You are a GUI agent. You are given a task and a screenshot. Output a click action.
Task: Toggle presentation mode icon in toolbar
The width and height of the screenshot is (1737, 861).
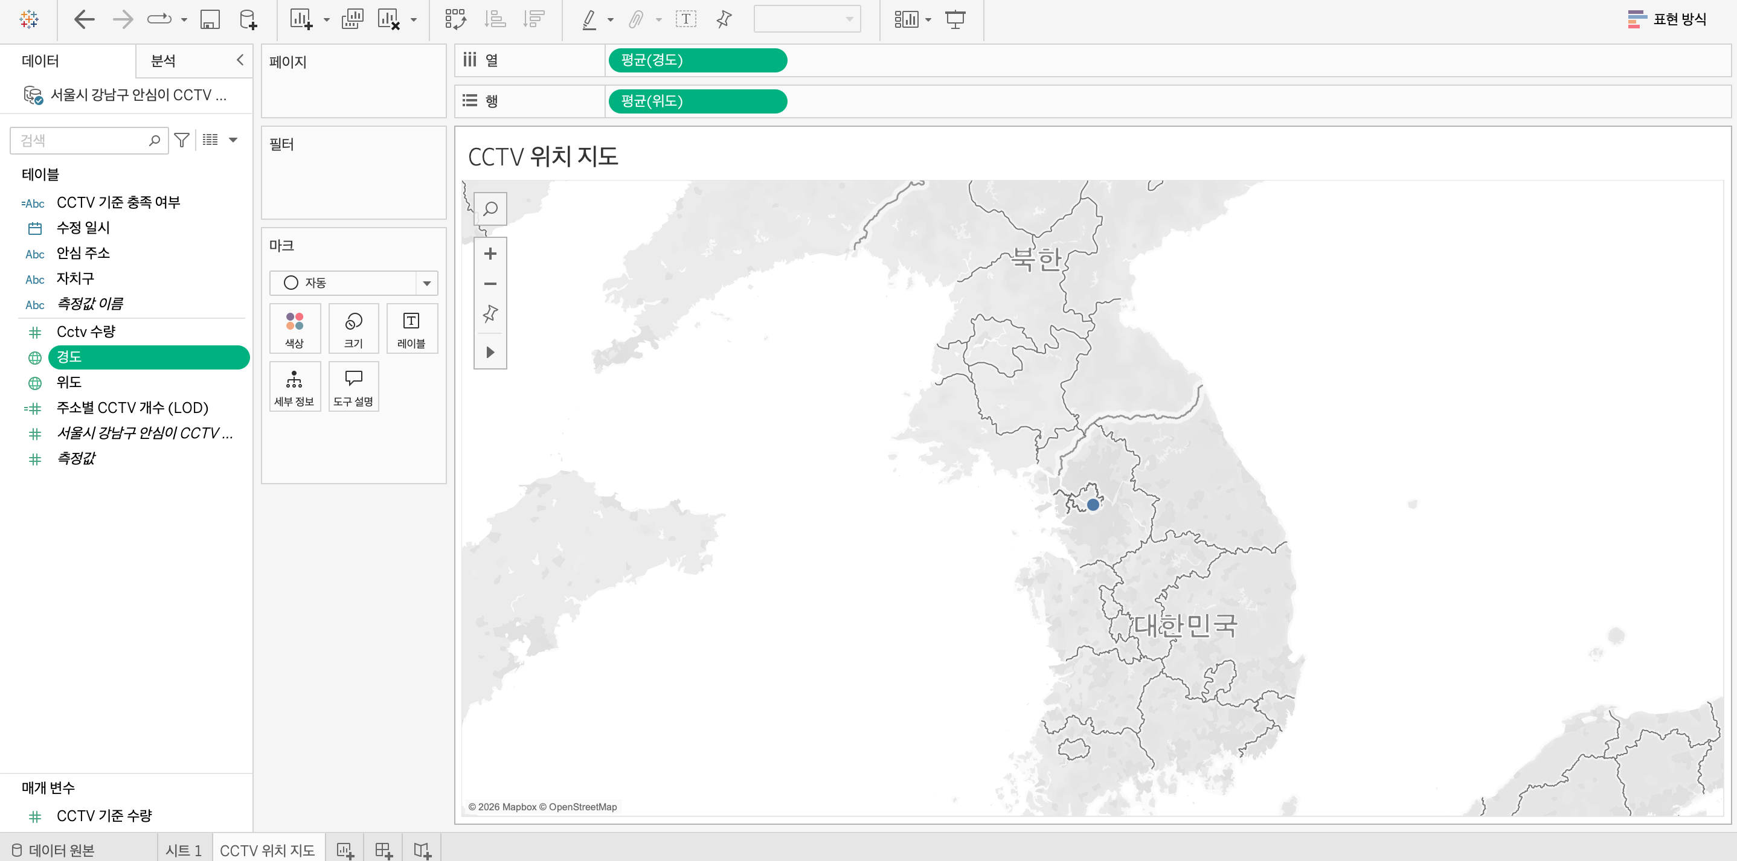click(955, 19)
